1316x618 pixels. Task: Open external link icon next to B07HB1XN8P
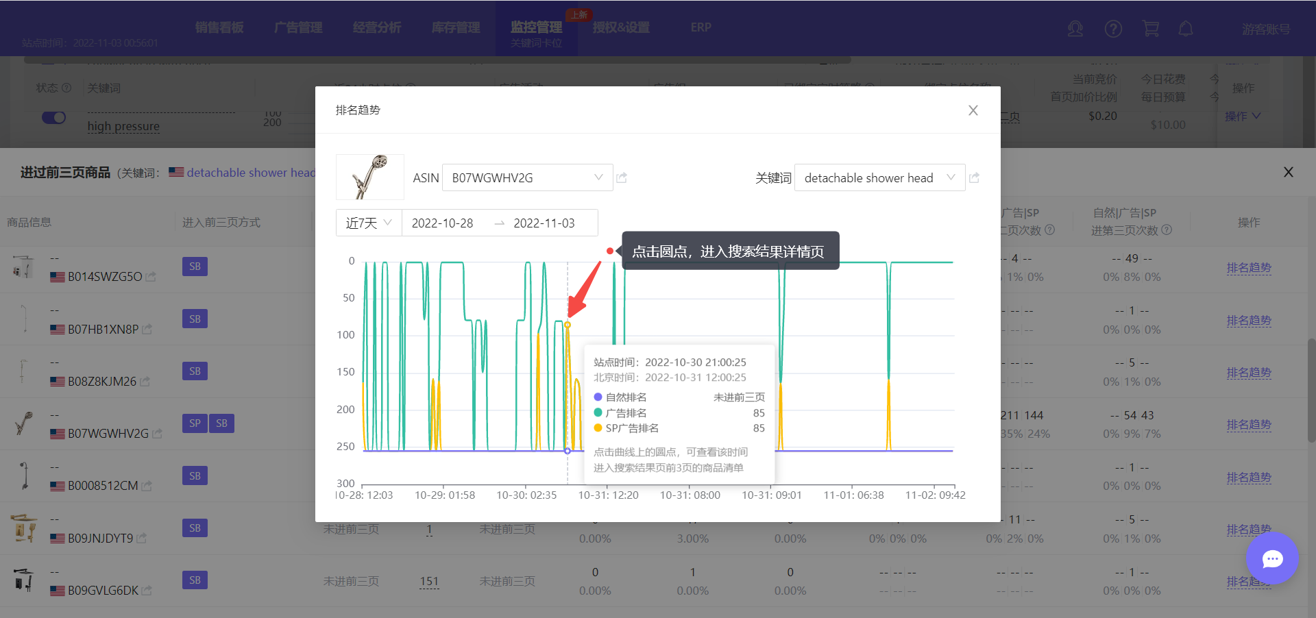(x=147, y=330)
